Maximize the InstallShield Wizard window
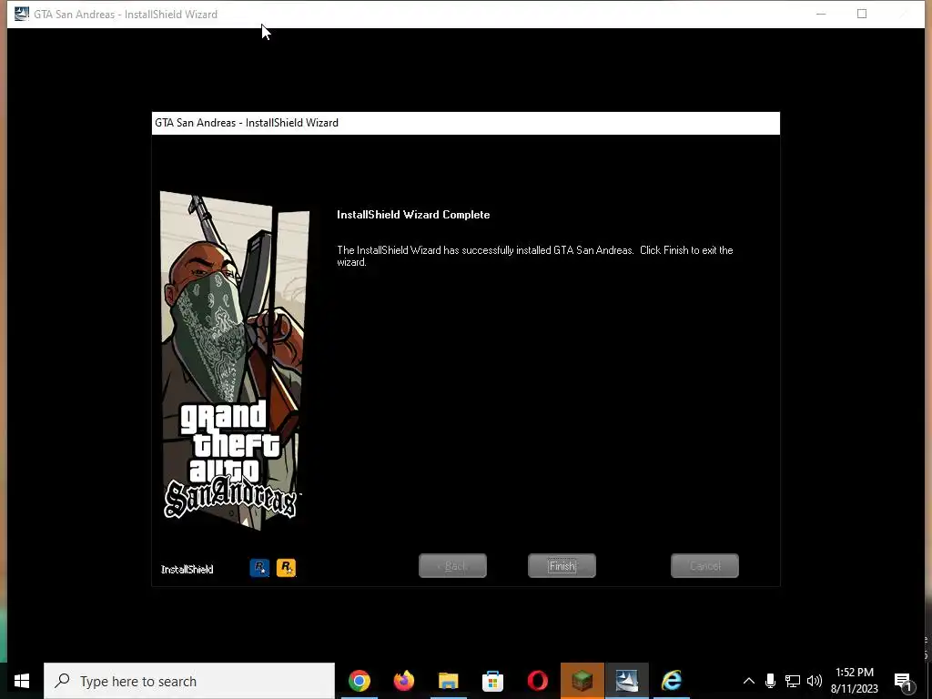Screen dimensions: 932x699 click(x=862, y=14)
